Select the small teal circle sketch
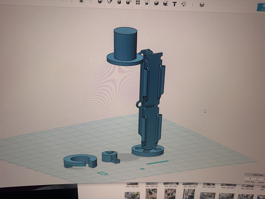 (x=142, y=169)
